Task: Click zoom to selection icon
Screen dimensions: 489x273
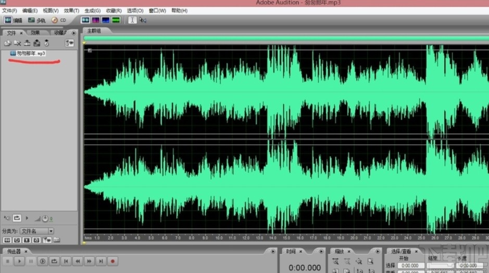Action: coord(370,262)
